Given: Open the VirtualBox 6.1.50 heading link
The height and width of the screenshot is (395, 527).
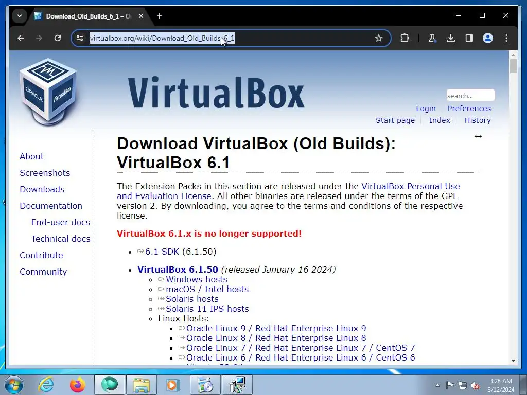Looking at the screenshot, I should pyautogui.click(x=178, y=270).
